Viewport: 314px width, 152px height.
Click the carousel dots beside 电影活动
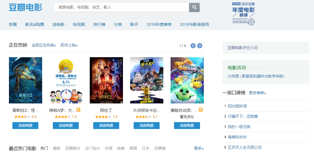click(x=257, y=68)
